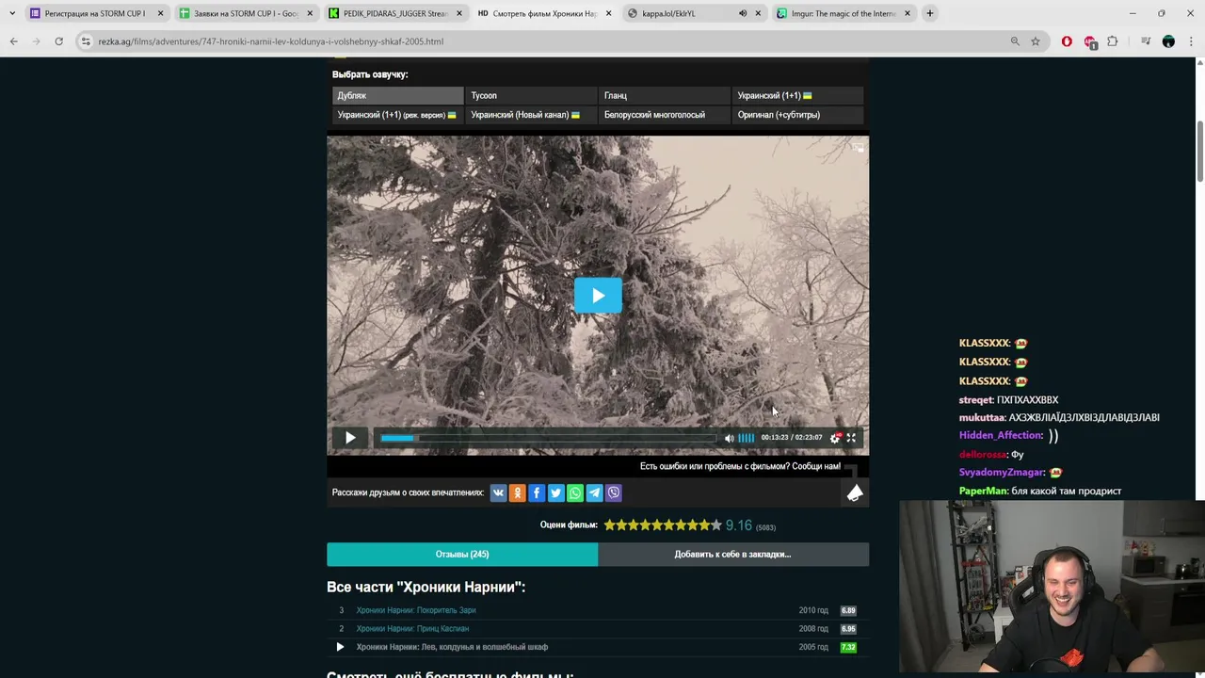Click the 9.16 rating value
This screenshot has width=1205, height=678.
738,525
